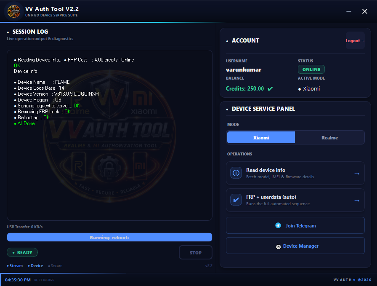Click the VV Auth Tool logo icon
This screenshot has height=286, width=377.
(x=14, y=11)
